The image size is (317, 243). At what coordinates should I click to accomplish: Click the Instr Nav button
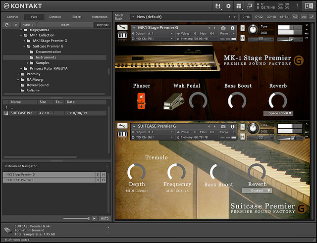tap(103, 25)
